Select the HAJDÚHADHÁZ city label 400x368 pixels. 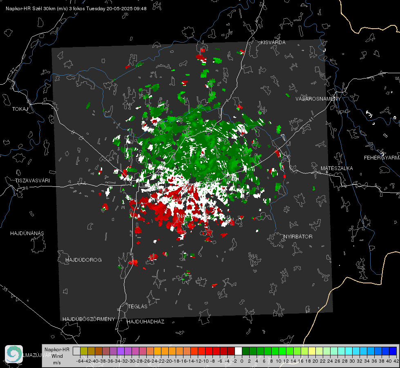pos(145,321)
